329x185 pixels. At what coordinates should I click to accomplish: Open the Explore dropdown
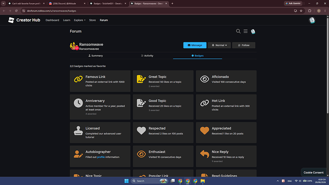tap(80, 20)
